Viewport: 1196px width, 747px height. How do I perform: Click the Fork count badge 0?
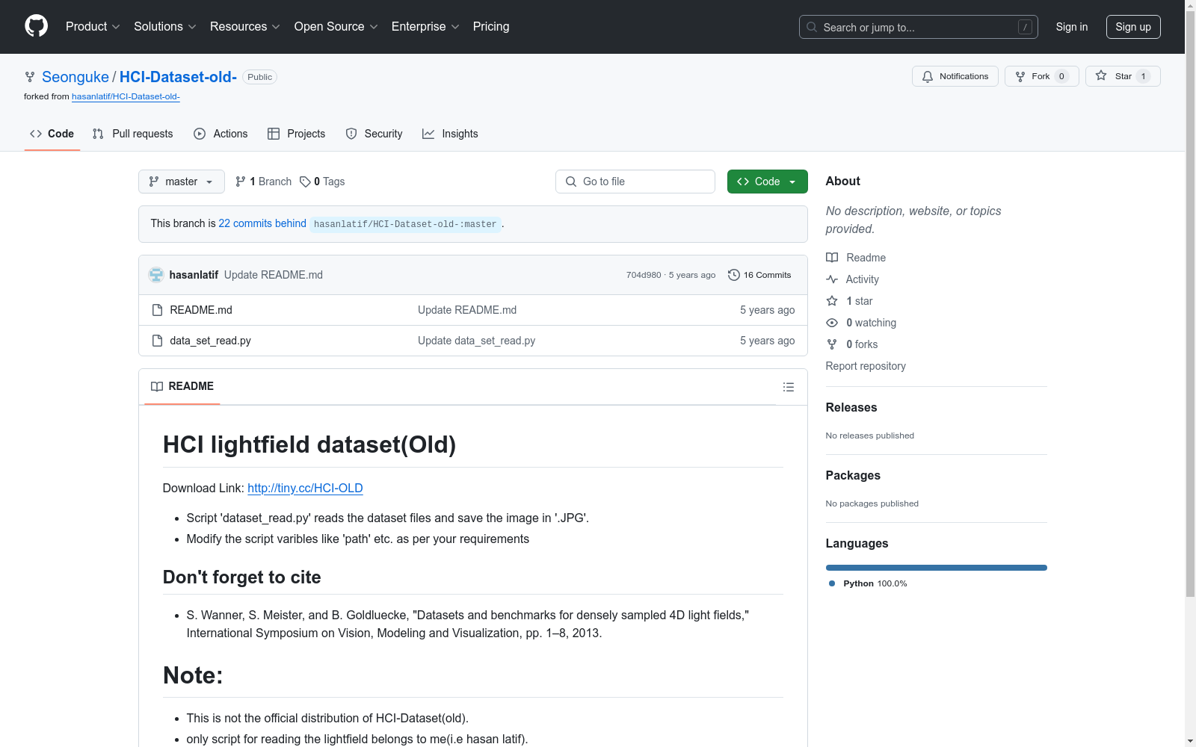pos(1061,76)
